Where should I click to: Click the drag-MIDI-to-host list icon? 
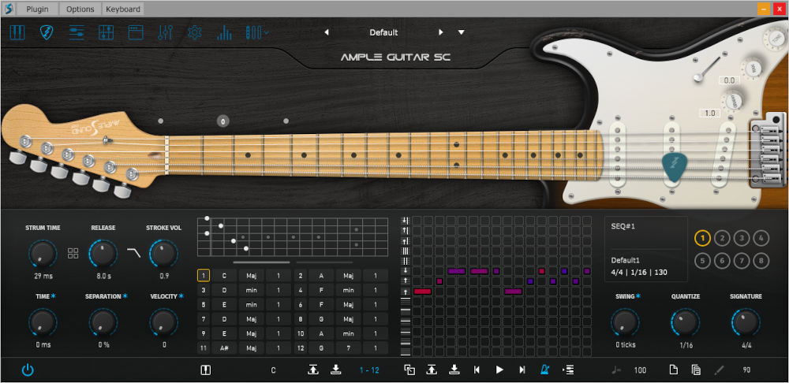tap(568, 370)
